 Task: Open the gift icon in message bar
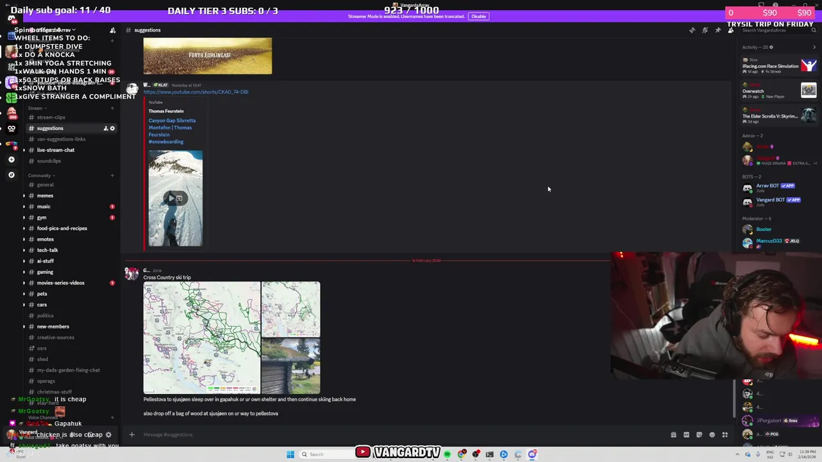(674, 434)
